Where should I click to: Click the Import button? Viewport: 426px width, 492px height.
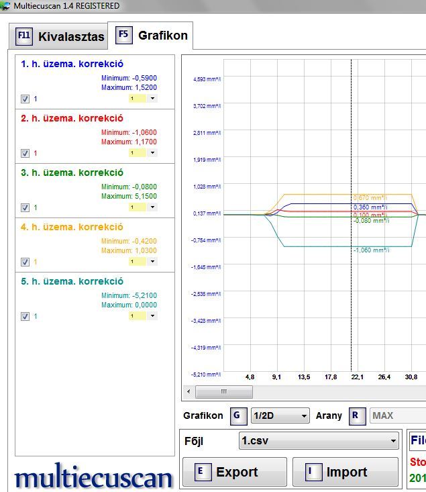[345, 472]
